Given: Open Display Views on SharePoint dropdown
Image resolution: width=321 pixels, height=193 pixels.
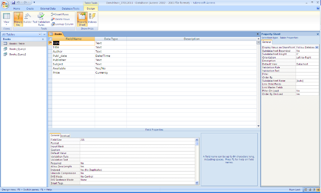Looking at the screenshot, I should point(317,47).
